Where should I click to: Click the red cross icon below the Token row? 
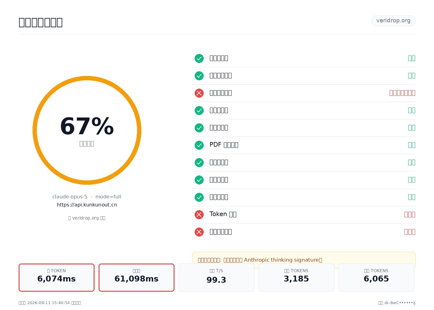(199, 232)
